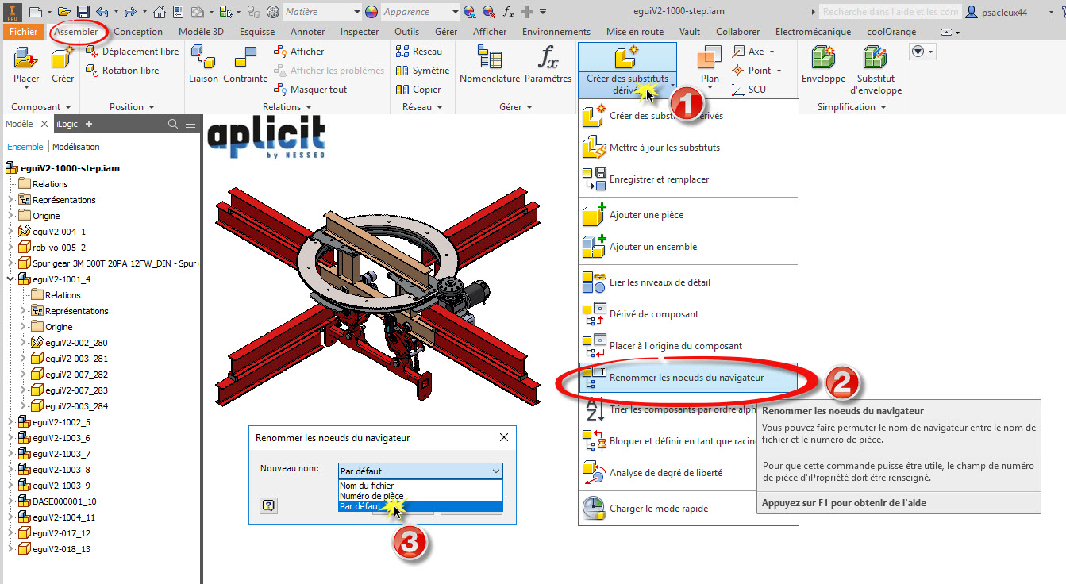Expand the eguiV2-1002_5 tree node

click(x=11, y=422)
